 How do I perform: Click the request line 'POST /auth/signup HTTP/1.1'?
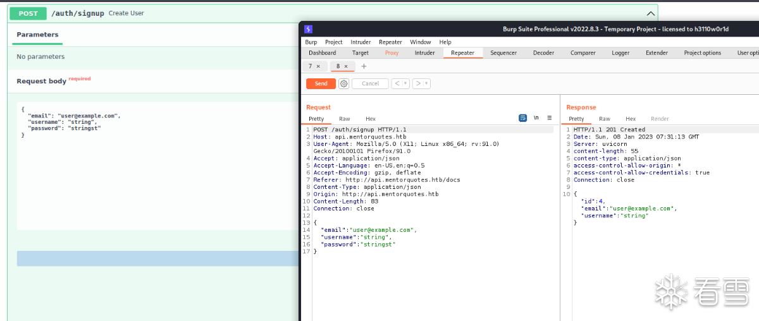[x=360, y=130]
